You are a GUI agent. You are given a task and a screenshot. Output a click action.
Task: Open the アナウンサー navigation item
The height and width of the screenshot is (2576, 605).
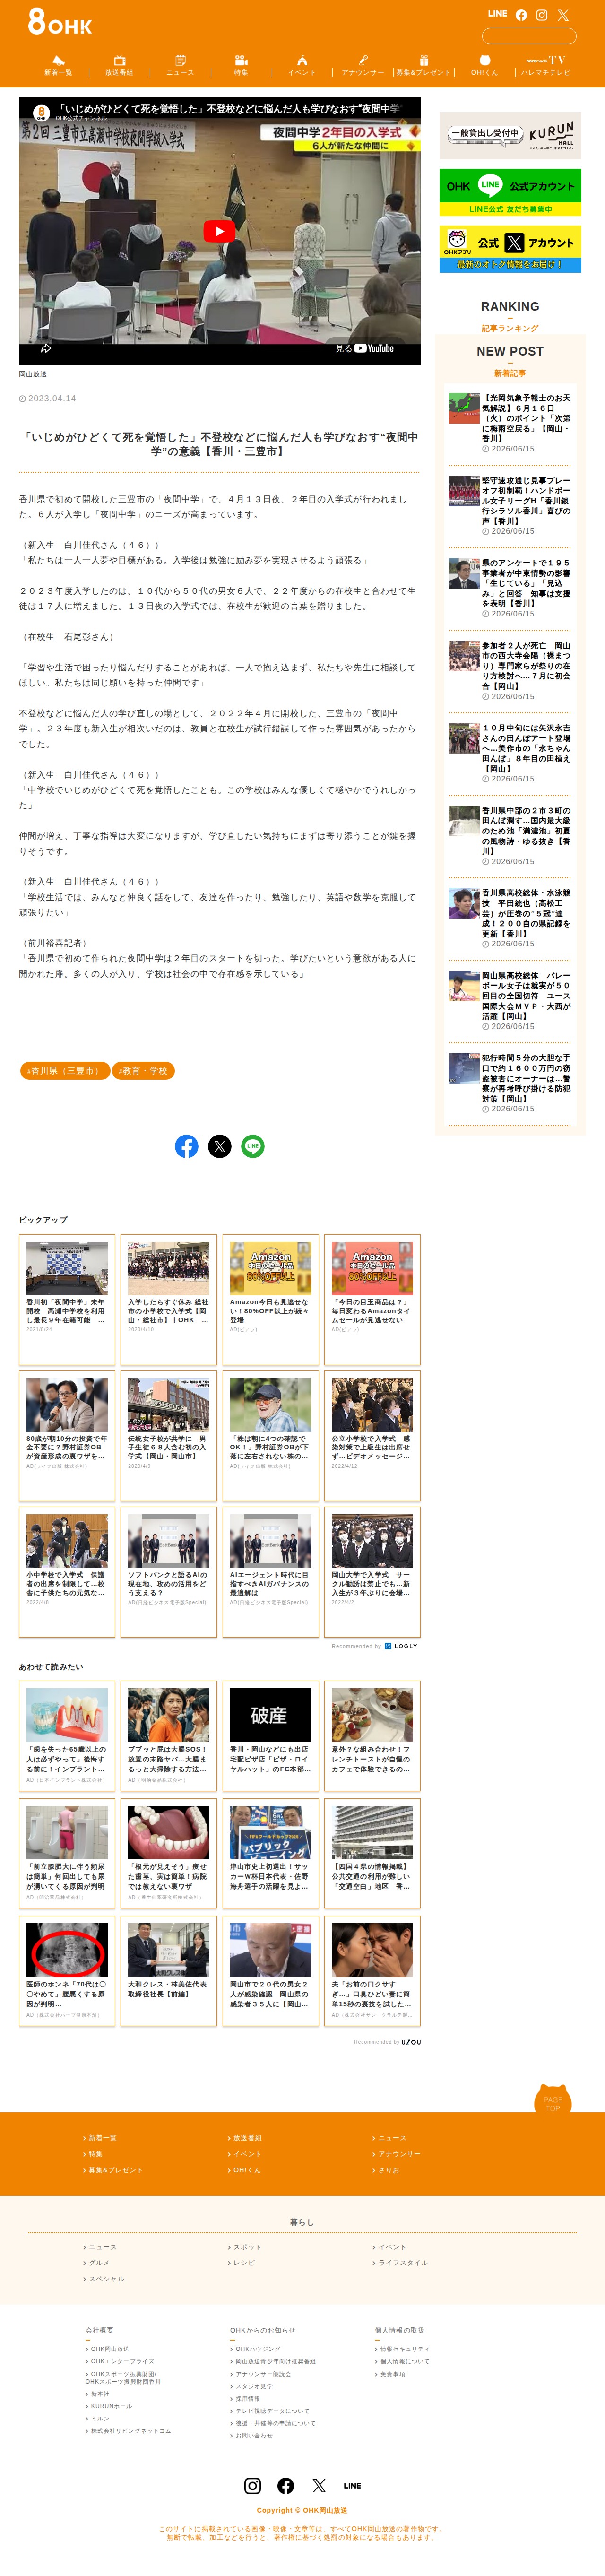click(363, 66)
